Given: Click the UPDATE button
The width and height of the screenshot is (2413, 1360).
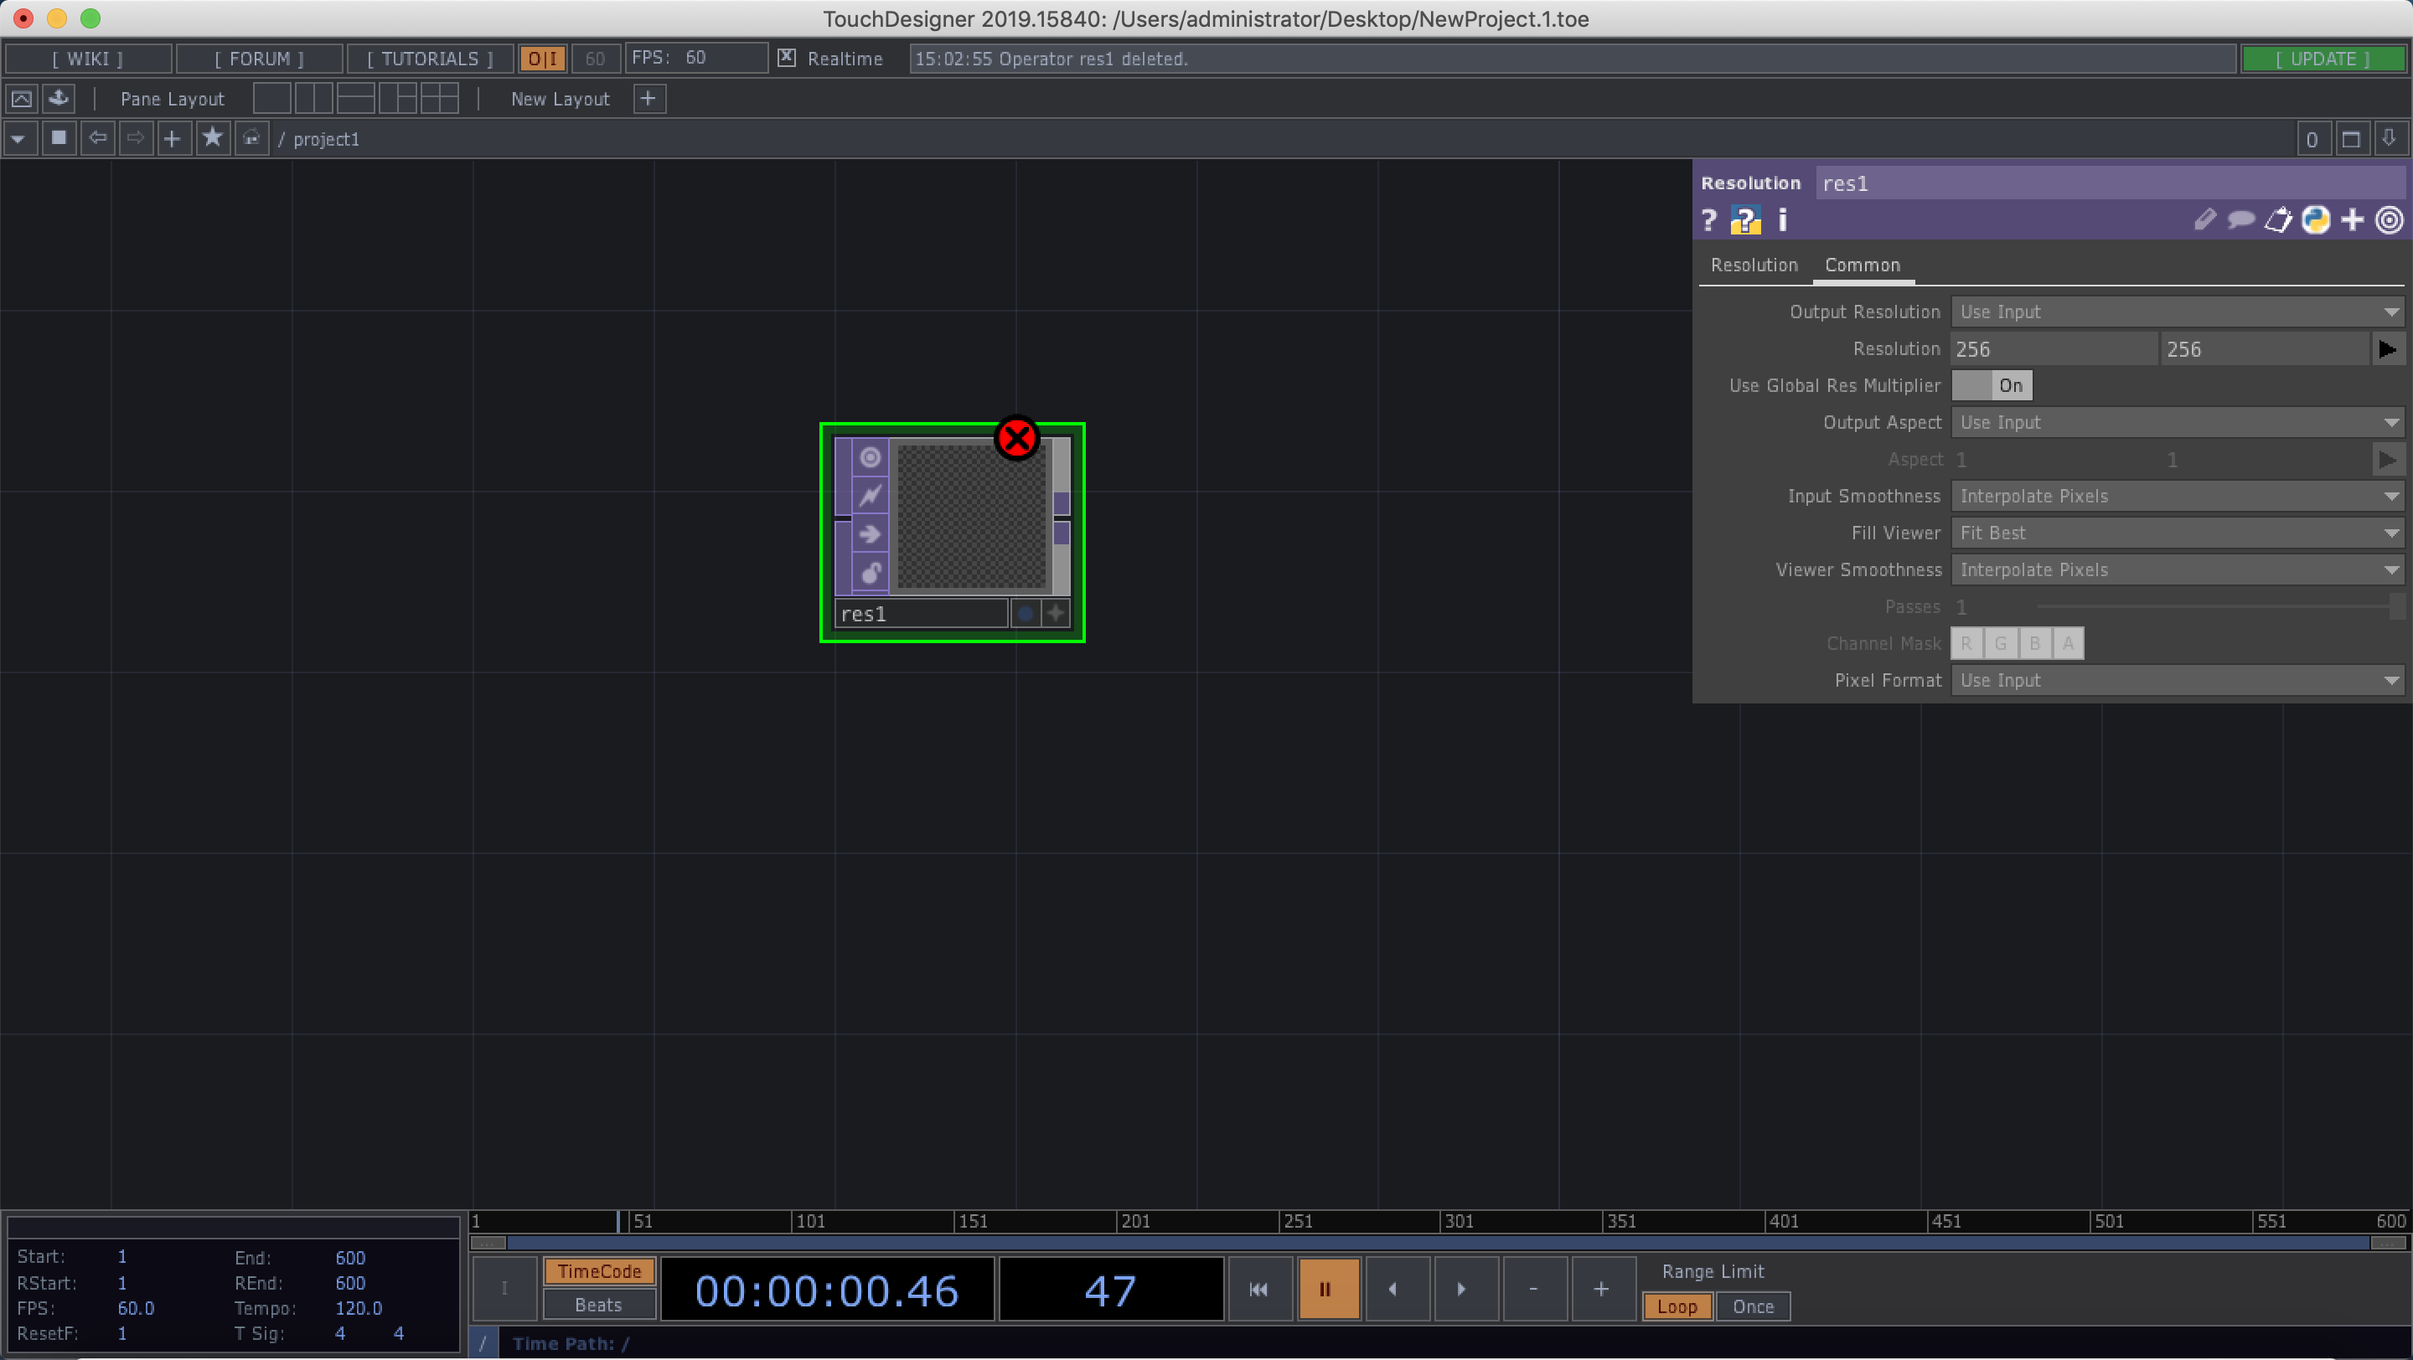Looking at the screenshot, I should tap(2325, 58).
